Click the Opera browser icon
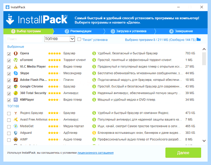This screenshot has height=165, width=211. 16,53
